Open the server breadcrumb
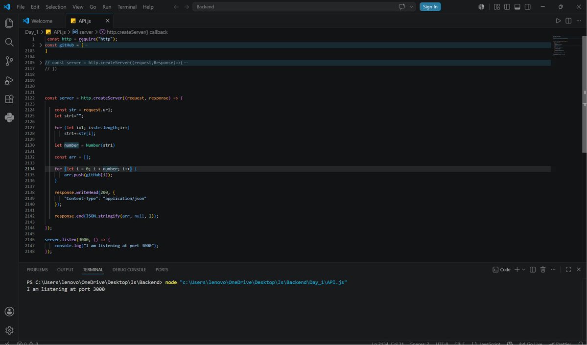 pyautogui.click(x=83, y=32)
